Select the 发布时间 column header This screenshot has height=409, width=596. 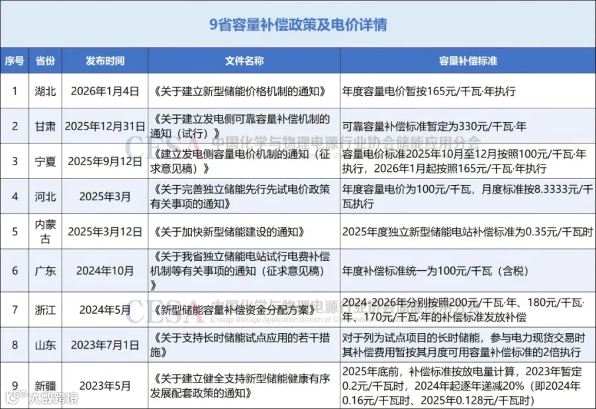(105, 61)
